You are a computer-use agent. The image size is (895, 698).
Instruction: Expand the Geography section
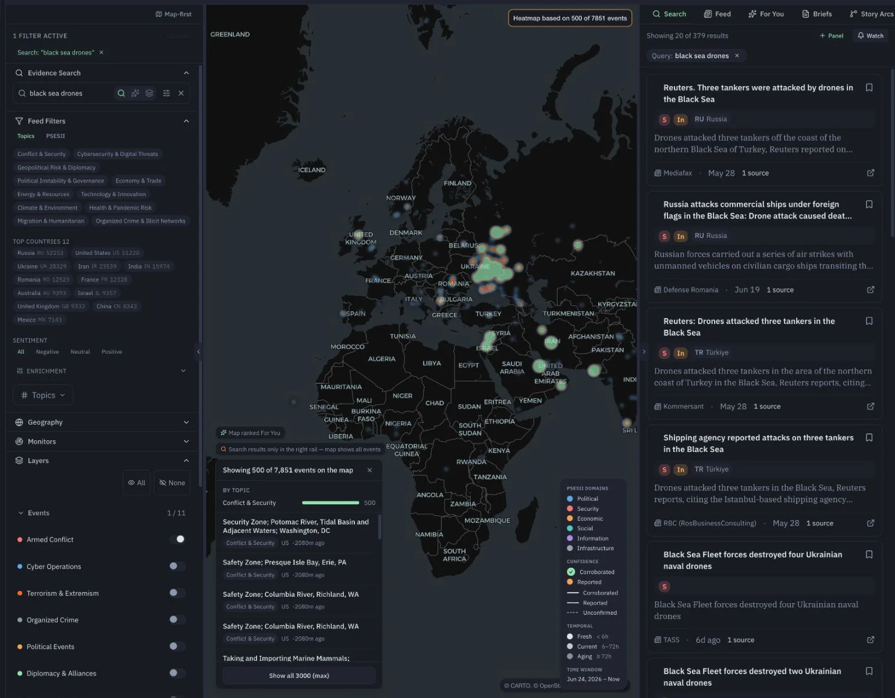coord(186,422)
